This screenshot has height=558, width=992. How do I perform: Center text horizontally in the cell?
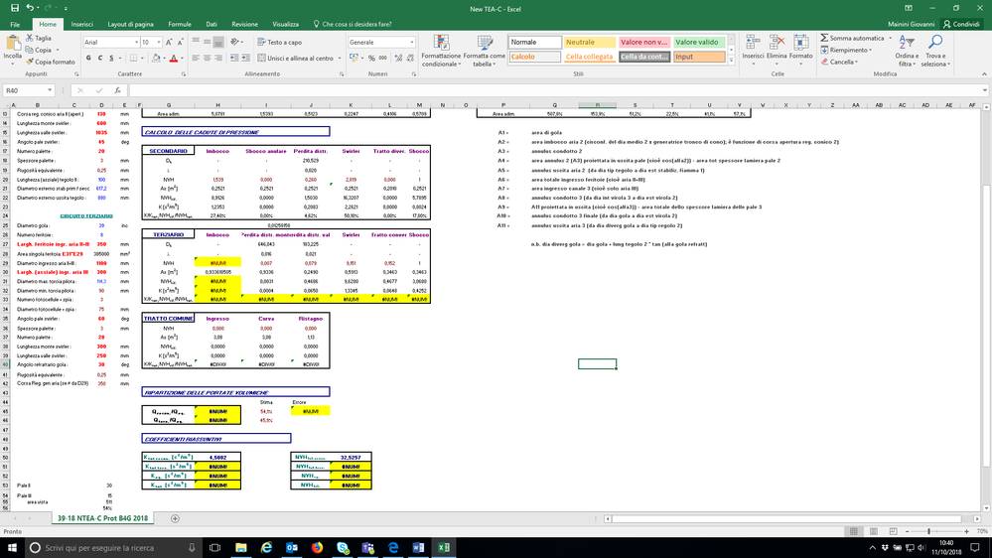click(207, 59)
